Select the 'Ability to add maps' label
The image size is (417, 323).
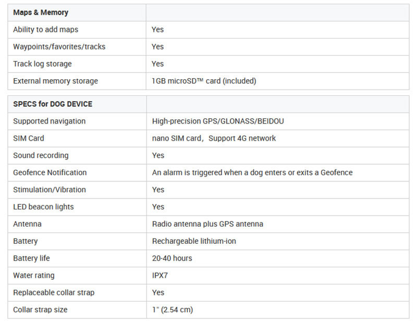click(46, 30)
